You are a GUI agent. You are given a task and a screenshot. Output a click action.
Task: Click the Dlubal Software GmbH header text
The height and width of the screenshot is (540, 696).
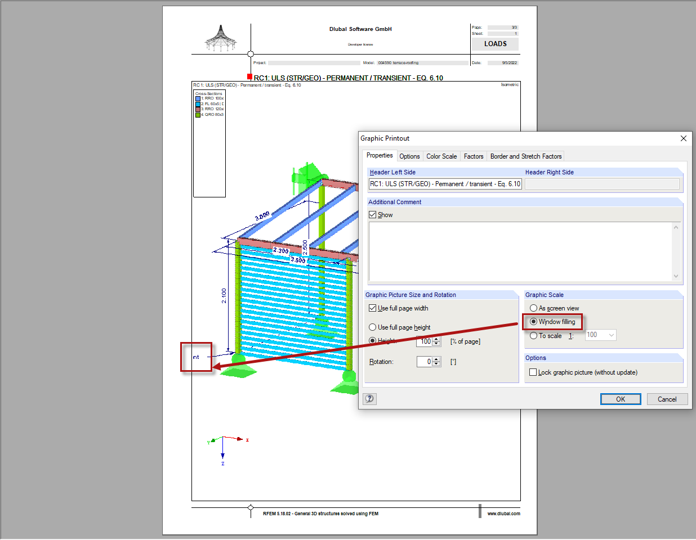[360, 29]
